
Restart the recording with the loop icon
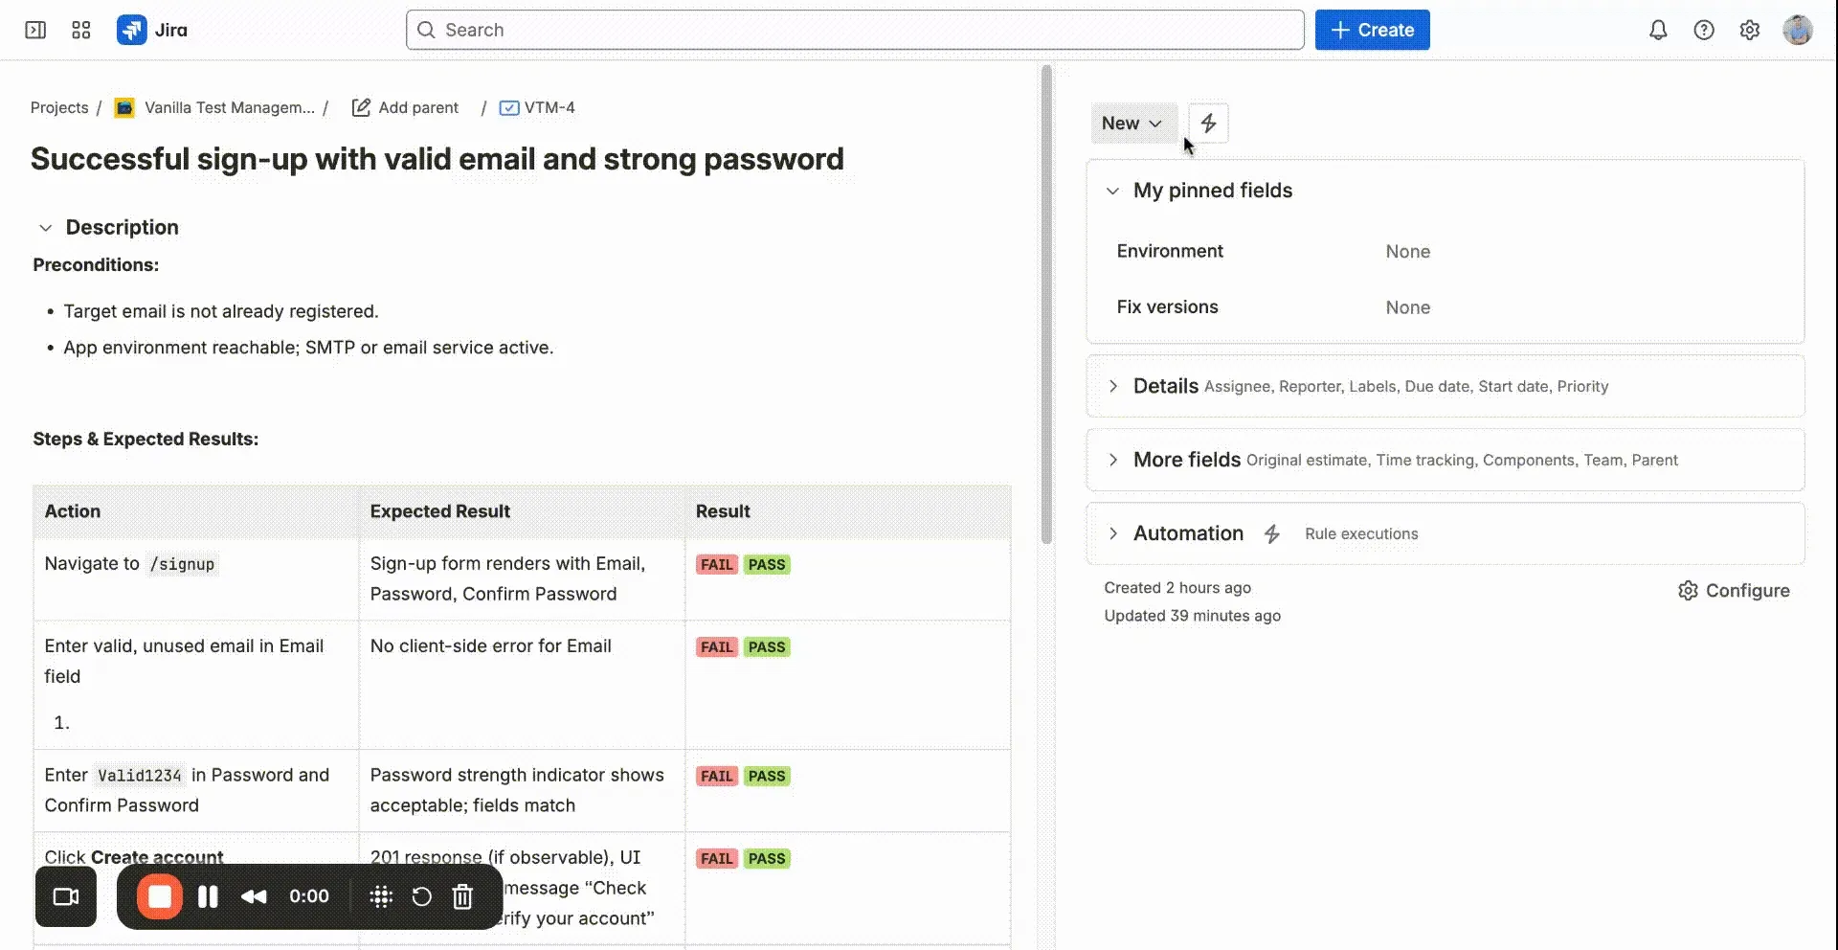[x=421, y=896]
